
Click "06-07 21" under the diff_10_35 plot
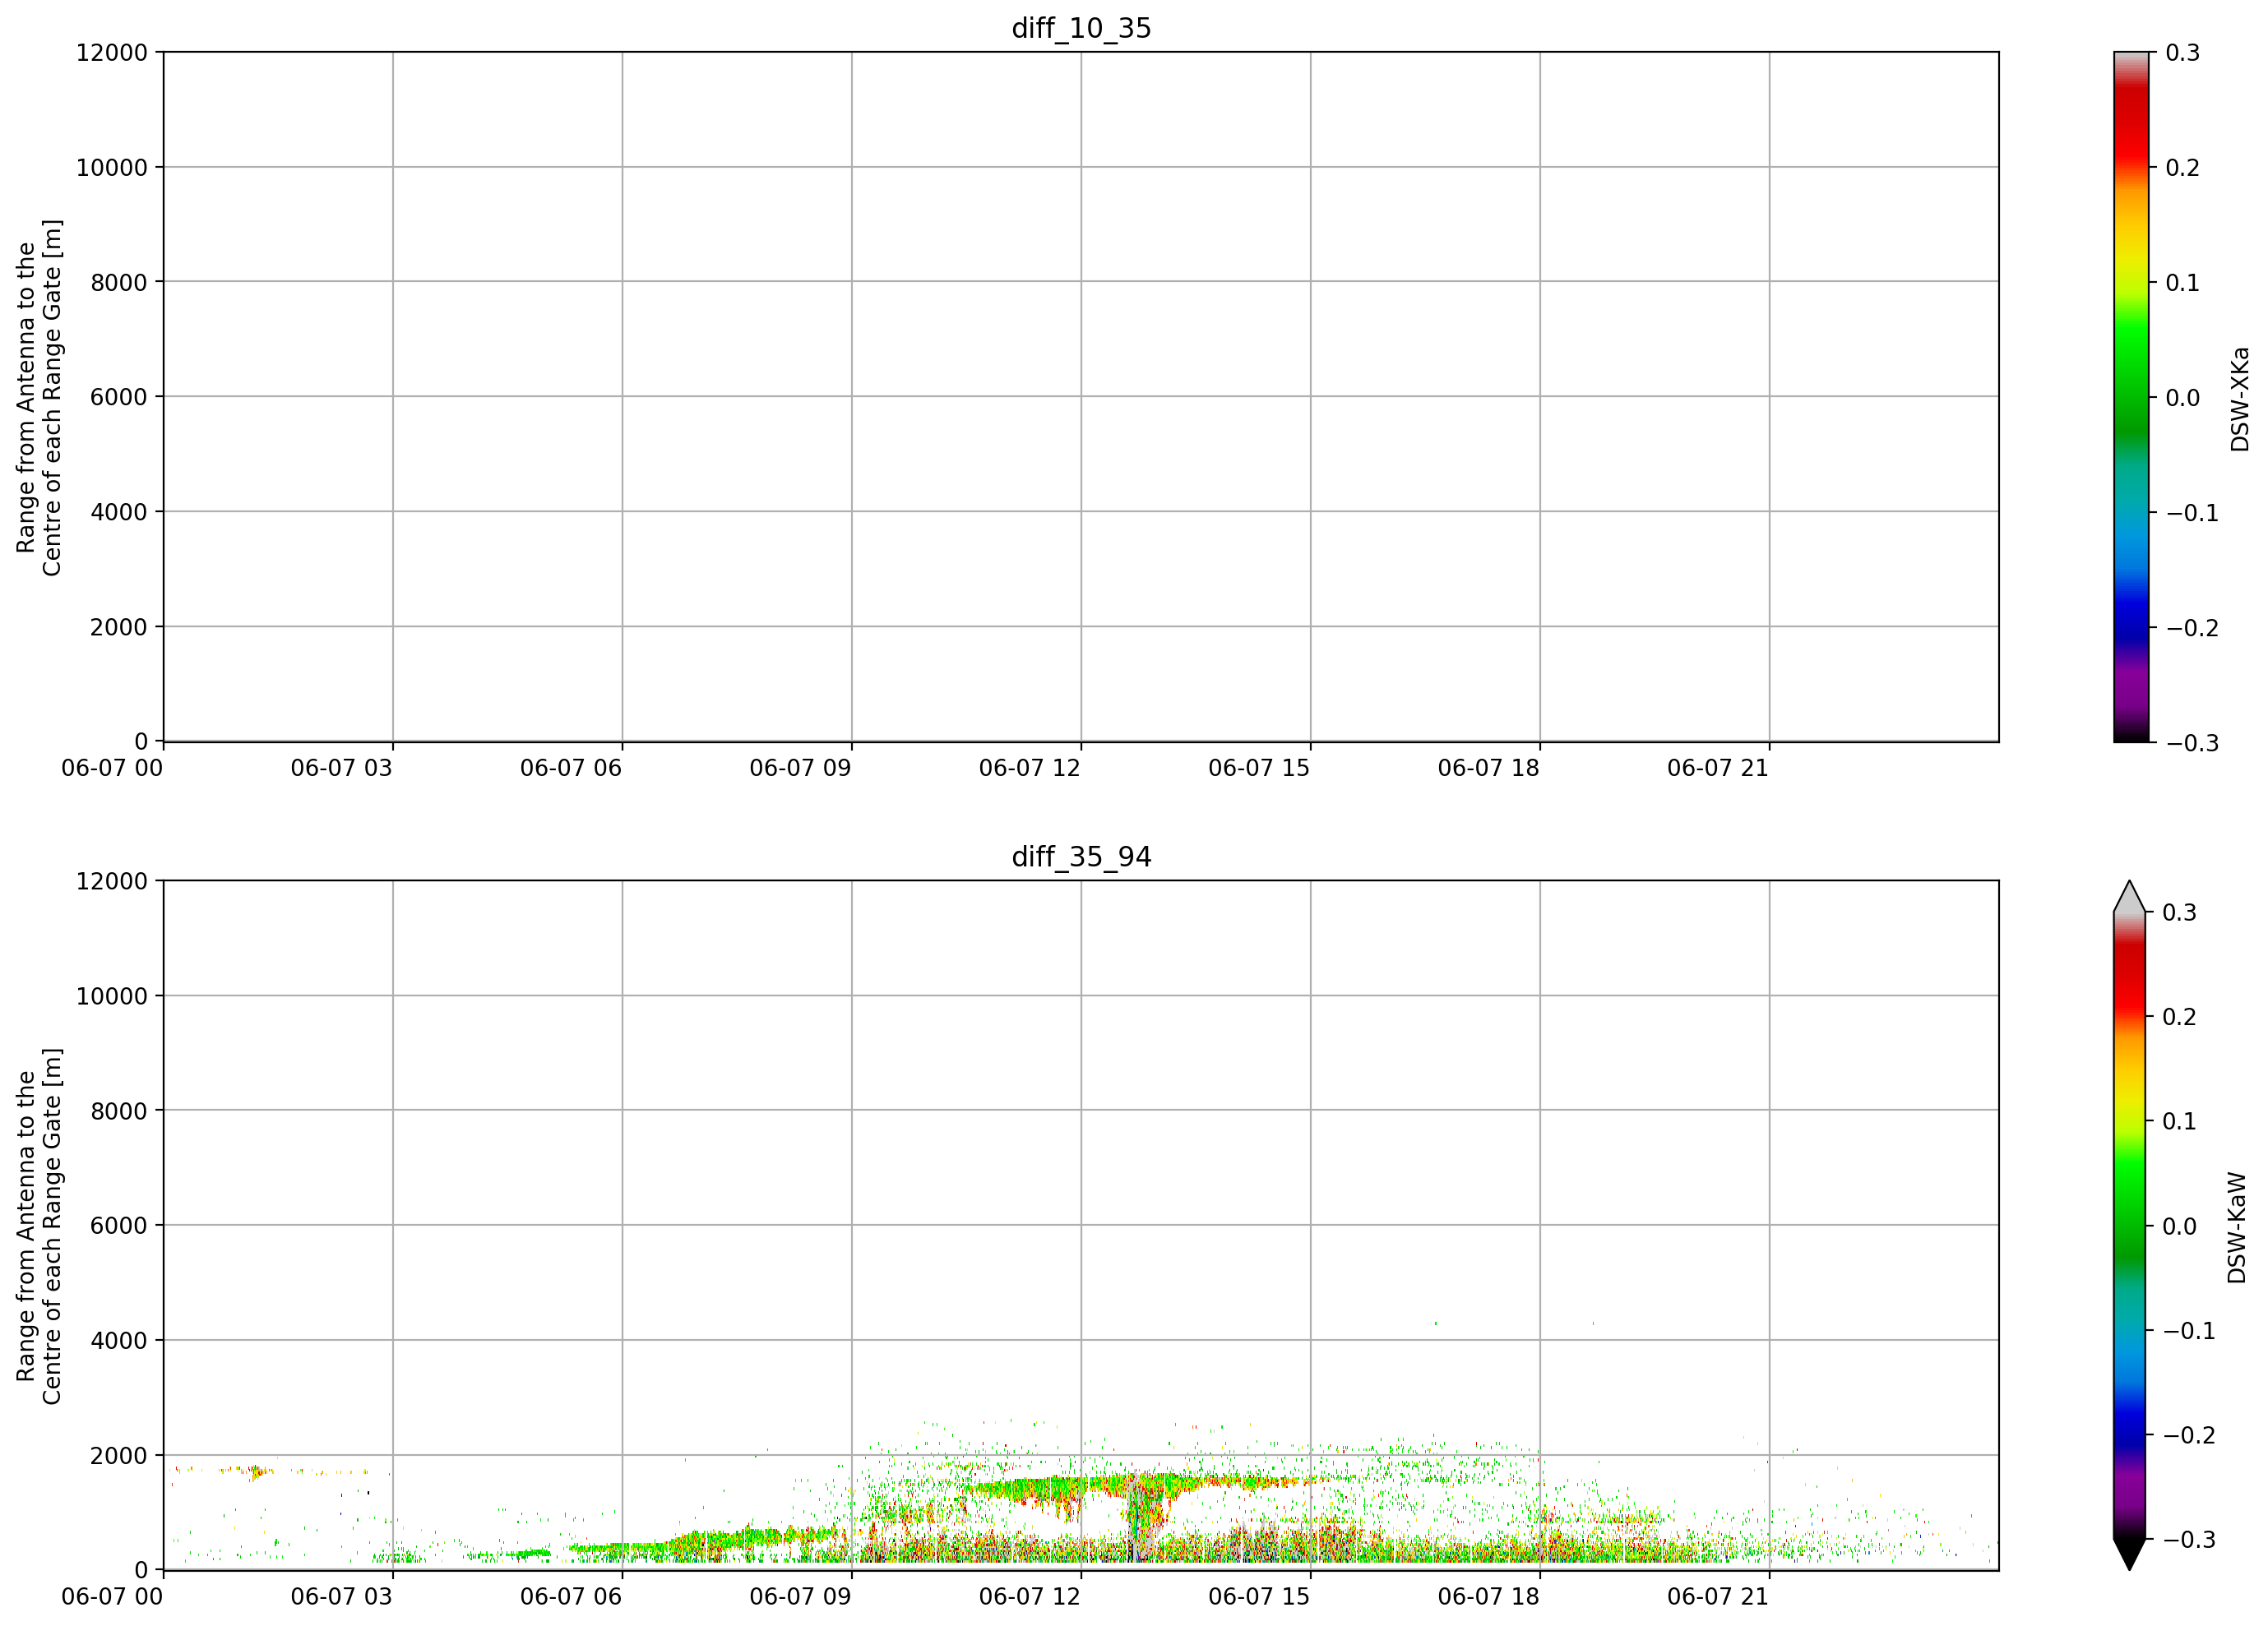1718,769
